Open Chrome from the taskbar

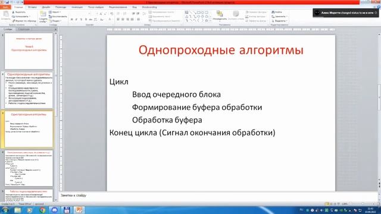pyautogui.click(x=42, y=210)
